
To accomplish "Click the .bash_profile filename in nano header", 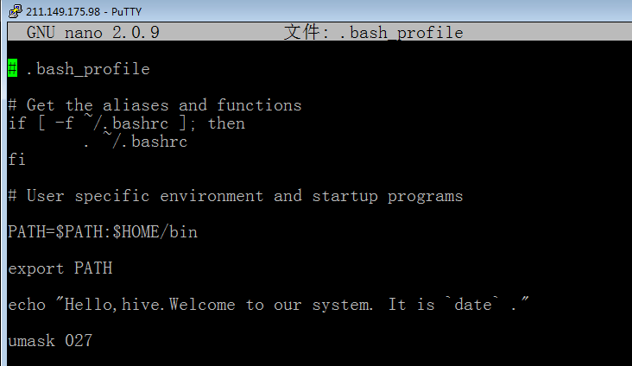I will [x=401, y=33].
